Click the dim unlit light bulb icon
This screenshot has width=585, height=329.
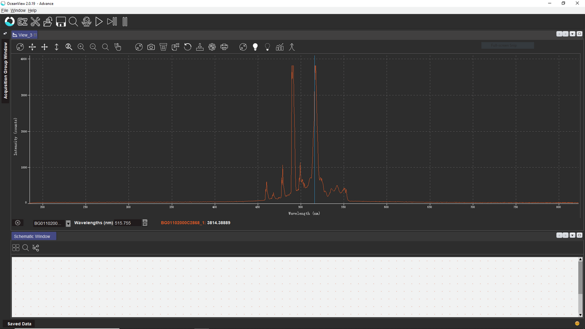267,47
